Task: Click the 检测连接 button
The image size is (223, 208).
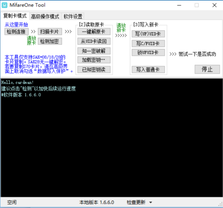Action: coord(16,32)
